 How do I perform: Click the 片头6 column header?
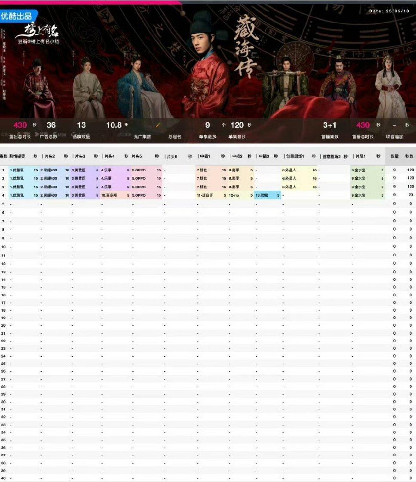point(172,157)
